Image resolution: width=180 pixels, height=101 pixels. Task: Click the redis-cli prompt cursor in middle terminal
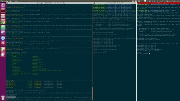tap(106, 52)
